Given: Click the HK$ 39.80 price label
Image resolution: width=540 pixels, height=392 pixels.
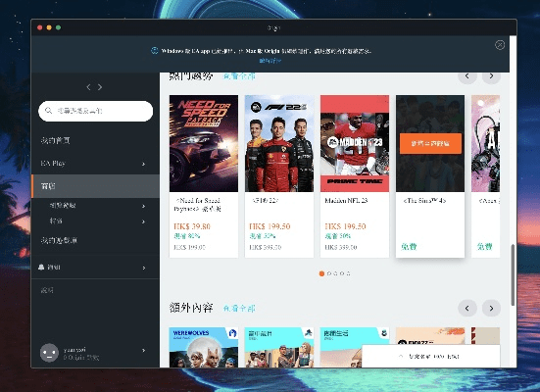Looking at the screenshot, I should 192,226.
